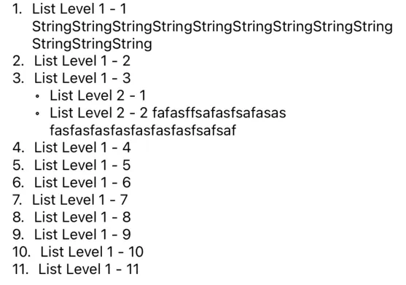Click list item 'List Level 1 - 3'
Viewport: 406px width, 285px height.
coord(82,79)
